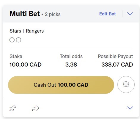Collapse the Multi Bet card with header chevron
The height and width of the screenshot is (119, 140).
(x=130, y=14)
